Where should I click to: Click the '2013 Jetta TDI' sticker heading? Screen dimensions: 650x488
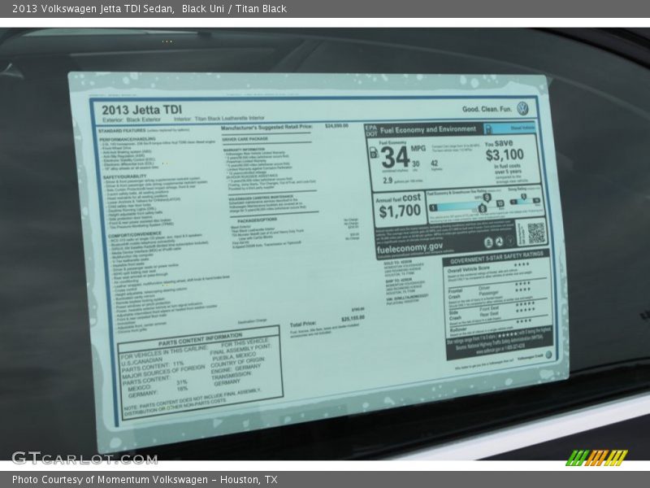pos(141,110)
